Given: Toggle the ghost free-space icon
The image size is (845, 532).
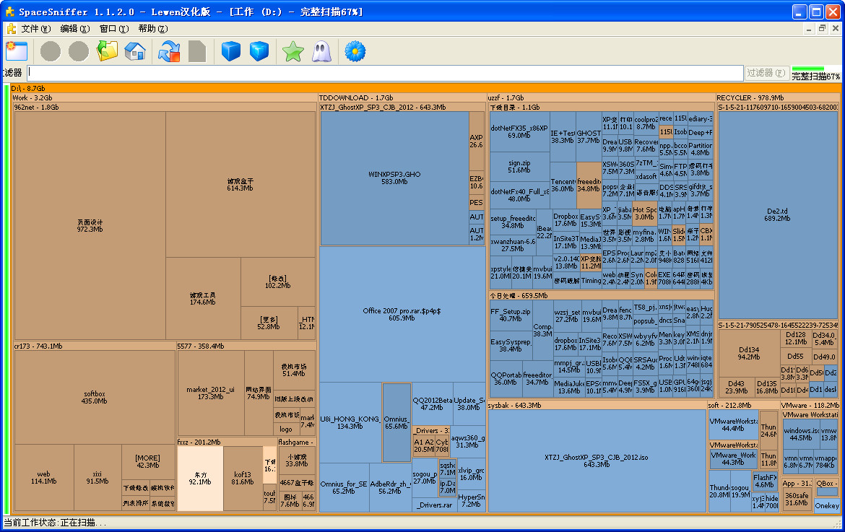Looking at the screenshot, I should 321,51.
